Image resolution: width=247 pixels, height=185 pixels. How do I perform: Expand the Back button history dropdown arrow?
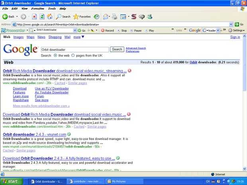pyautogui.click(x=17, y=17)
